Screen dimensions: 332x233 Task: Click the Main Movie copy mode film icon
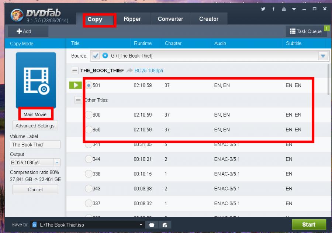pos(35,80)
